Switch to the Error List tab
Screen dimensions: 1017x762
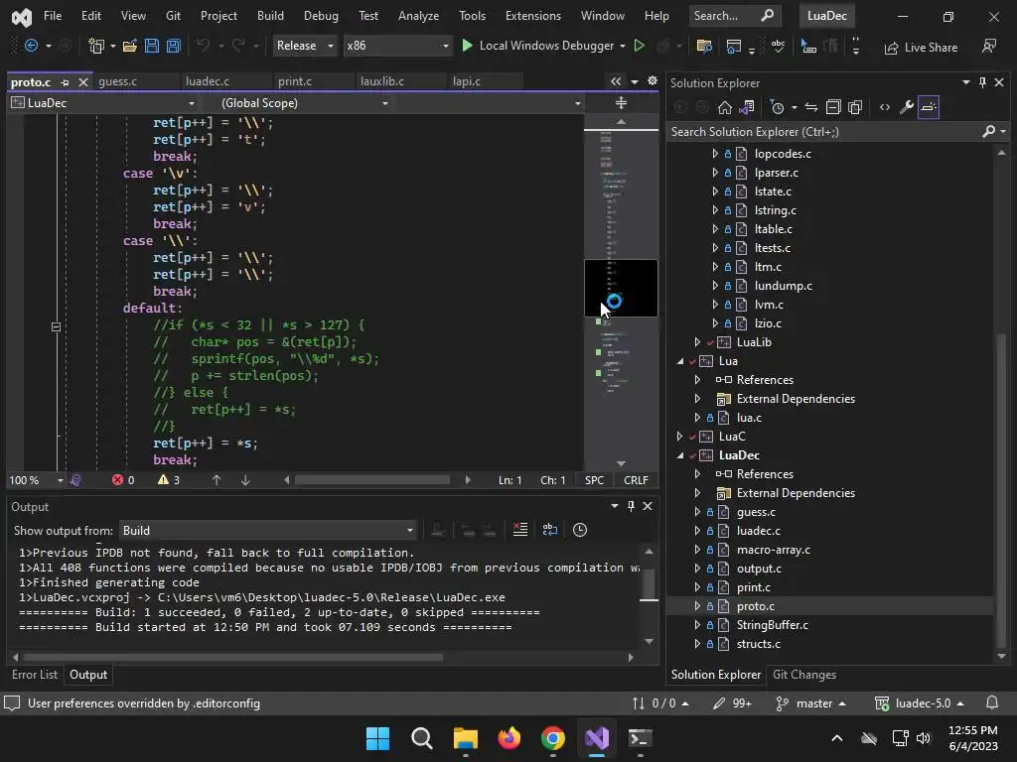[x=35, y=675]
